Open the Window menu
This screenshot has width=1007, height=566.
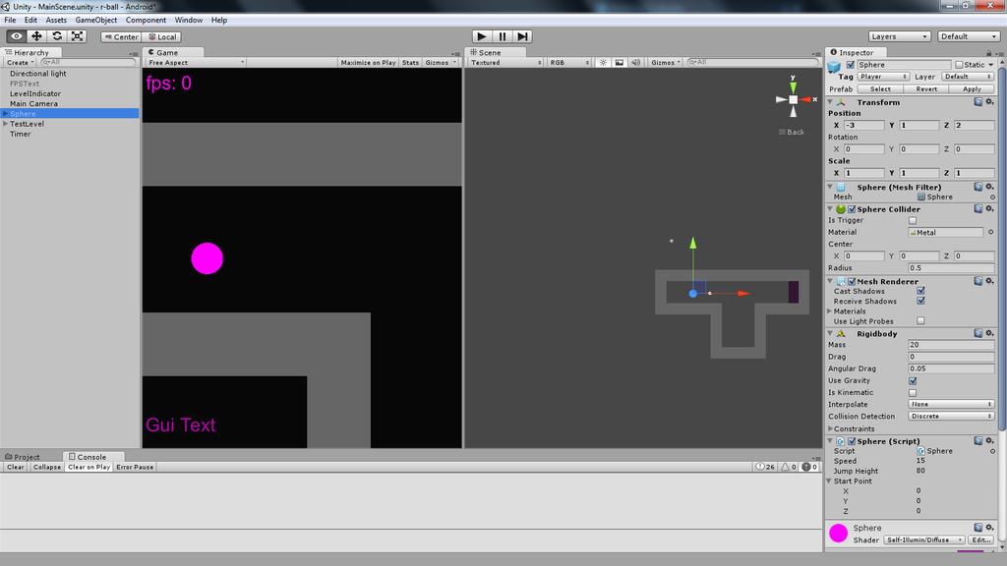(188, 20)
